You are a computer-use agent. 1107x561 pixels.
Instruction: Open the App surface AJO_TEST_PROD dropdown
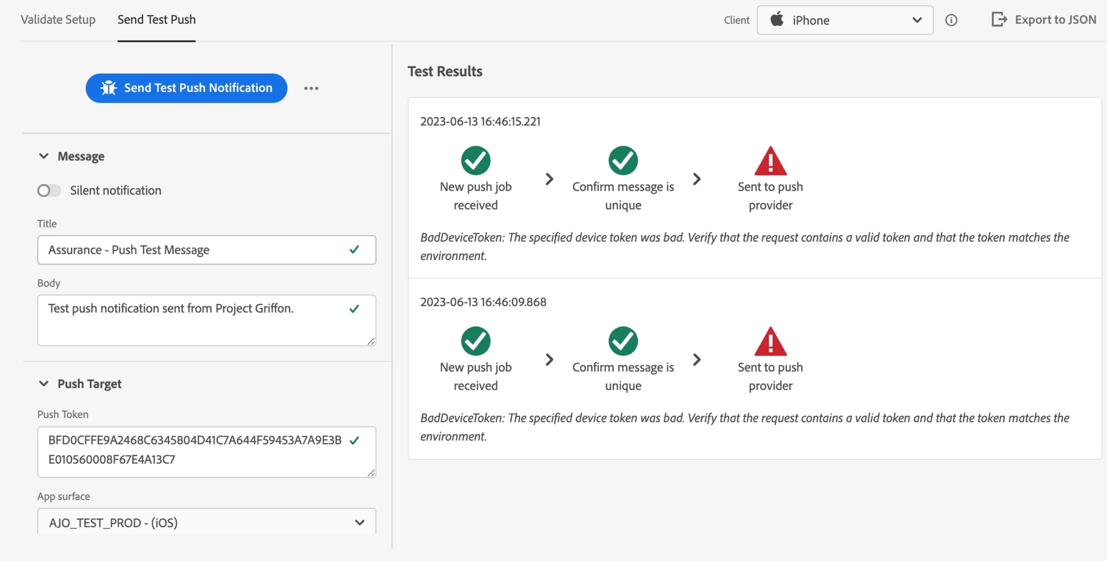tap(206, 522)
